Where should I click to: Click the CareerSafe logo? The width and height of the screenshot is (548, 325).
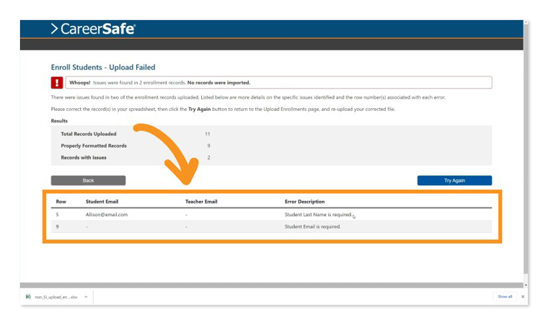pos(93,29)
